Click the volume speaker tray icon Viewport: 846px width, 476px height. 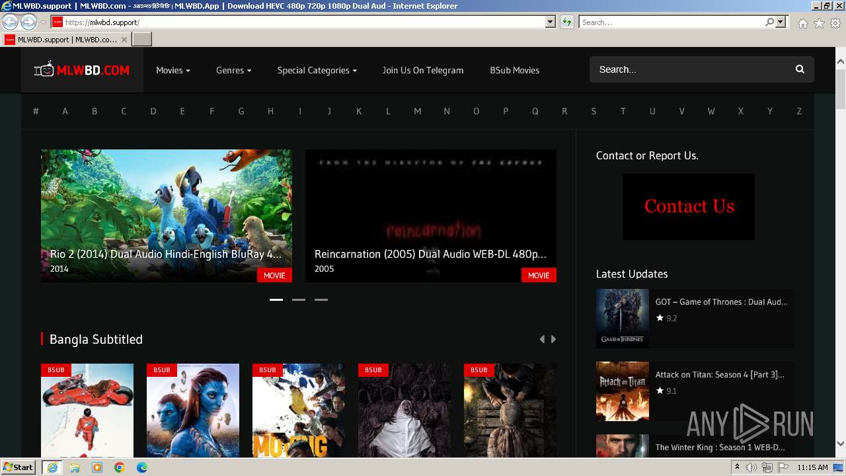tap(751, 467)
